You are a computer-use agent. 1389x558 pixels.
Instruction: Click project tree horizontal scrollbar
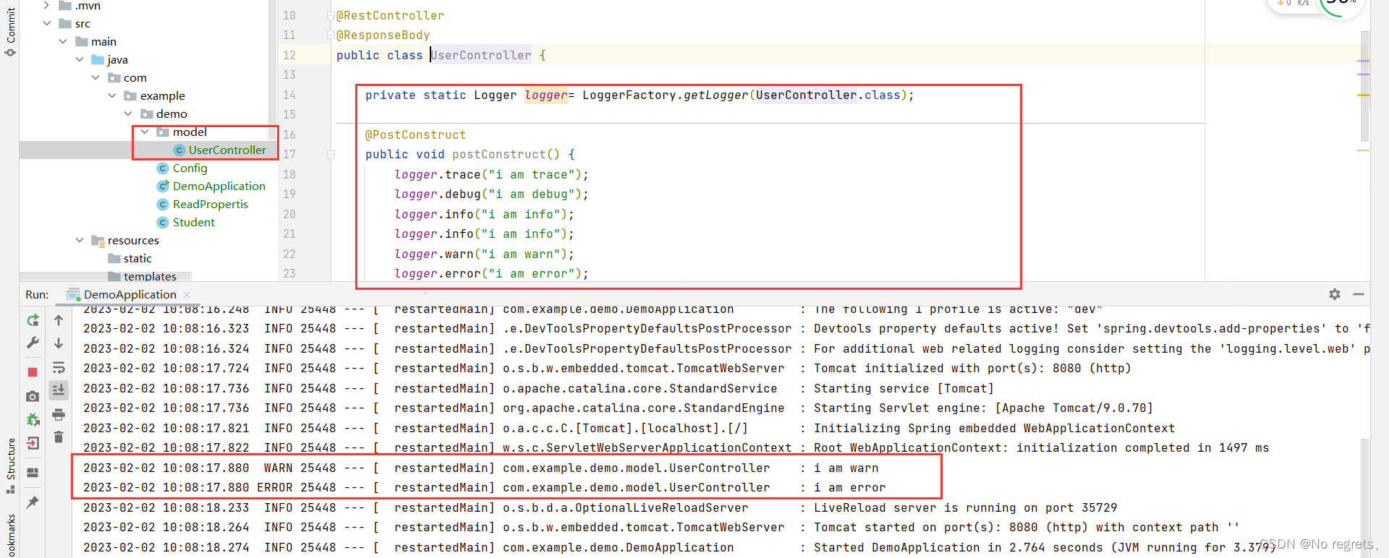coord(105,276)
